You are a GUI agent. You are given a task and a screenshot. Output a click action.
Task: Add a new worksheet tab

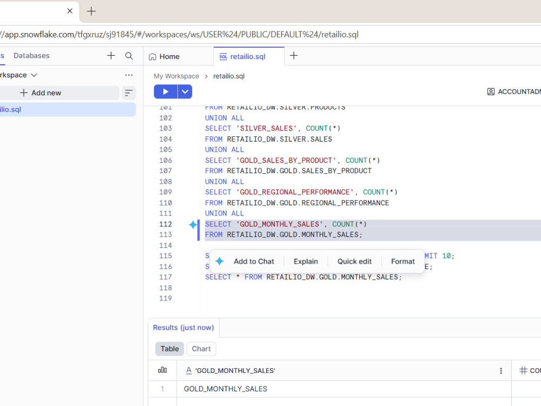(294, 56)
